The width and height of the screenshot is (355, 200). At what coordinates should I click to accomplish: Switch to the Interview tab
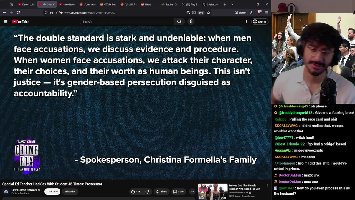[67, 4]
